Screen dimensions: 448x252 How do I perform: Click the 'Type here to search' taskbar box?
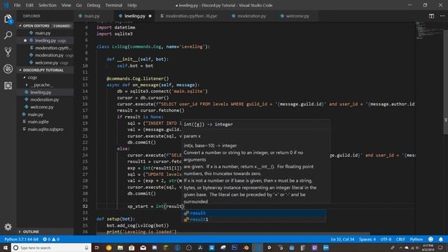[x=51, y=248]
